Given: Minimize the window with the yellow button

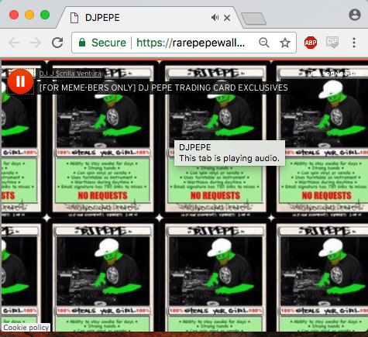Looking at the screenshot, I should click(x=29, y=15).
